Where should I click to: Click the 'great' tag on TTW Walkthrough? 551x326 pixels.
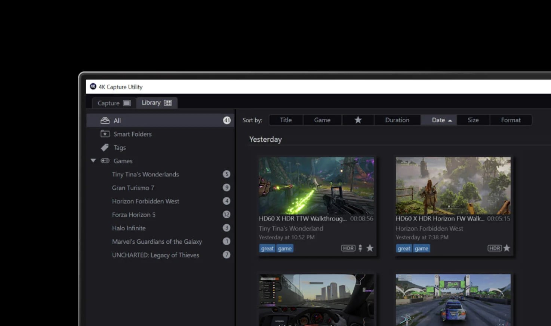click(267, 248)
